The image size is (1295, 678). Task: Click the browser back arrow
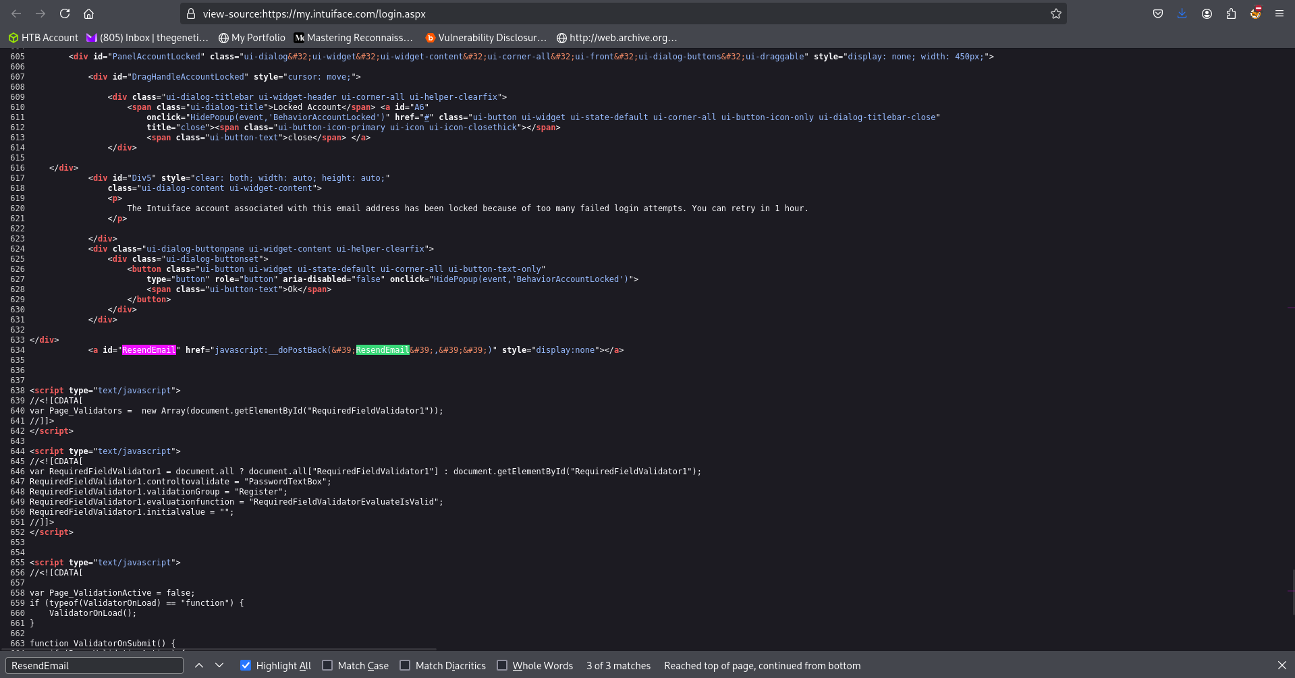tap(16, 13)
